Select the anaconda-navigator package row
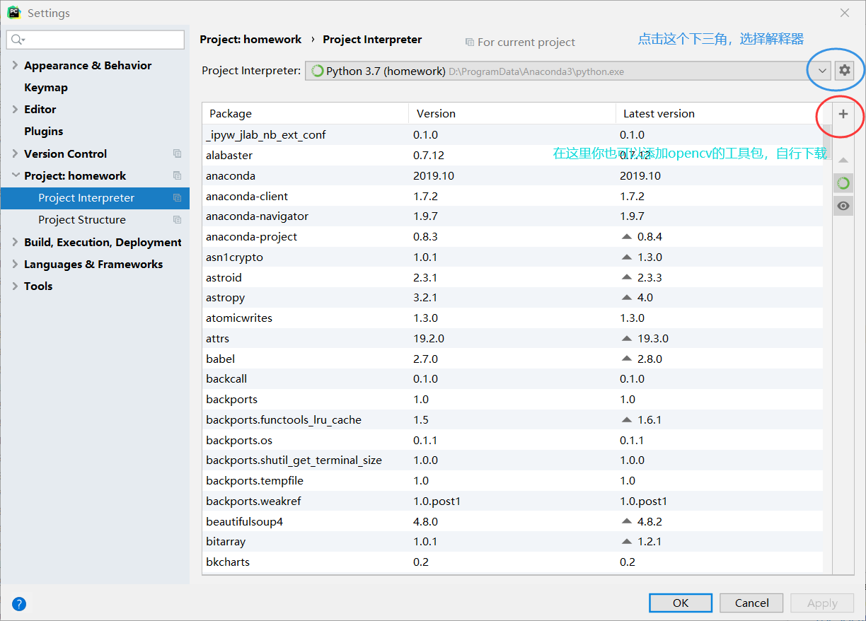 [x=512, y=216]
